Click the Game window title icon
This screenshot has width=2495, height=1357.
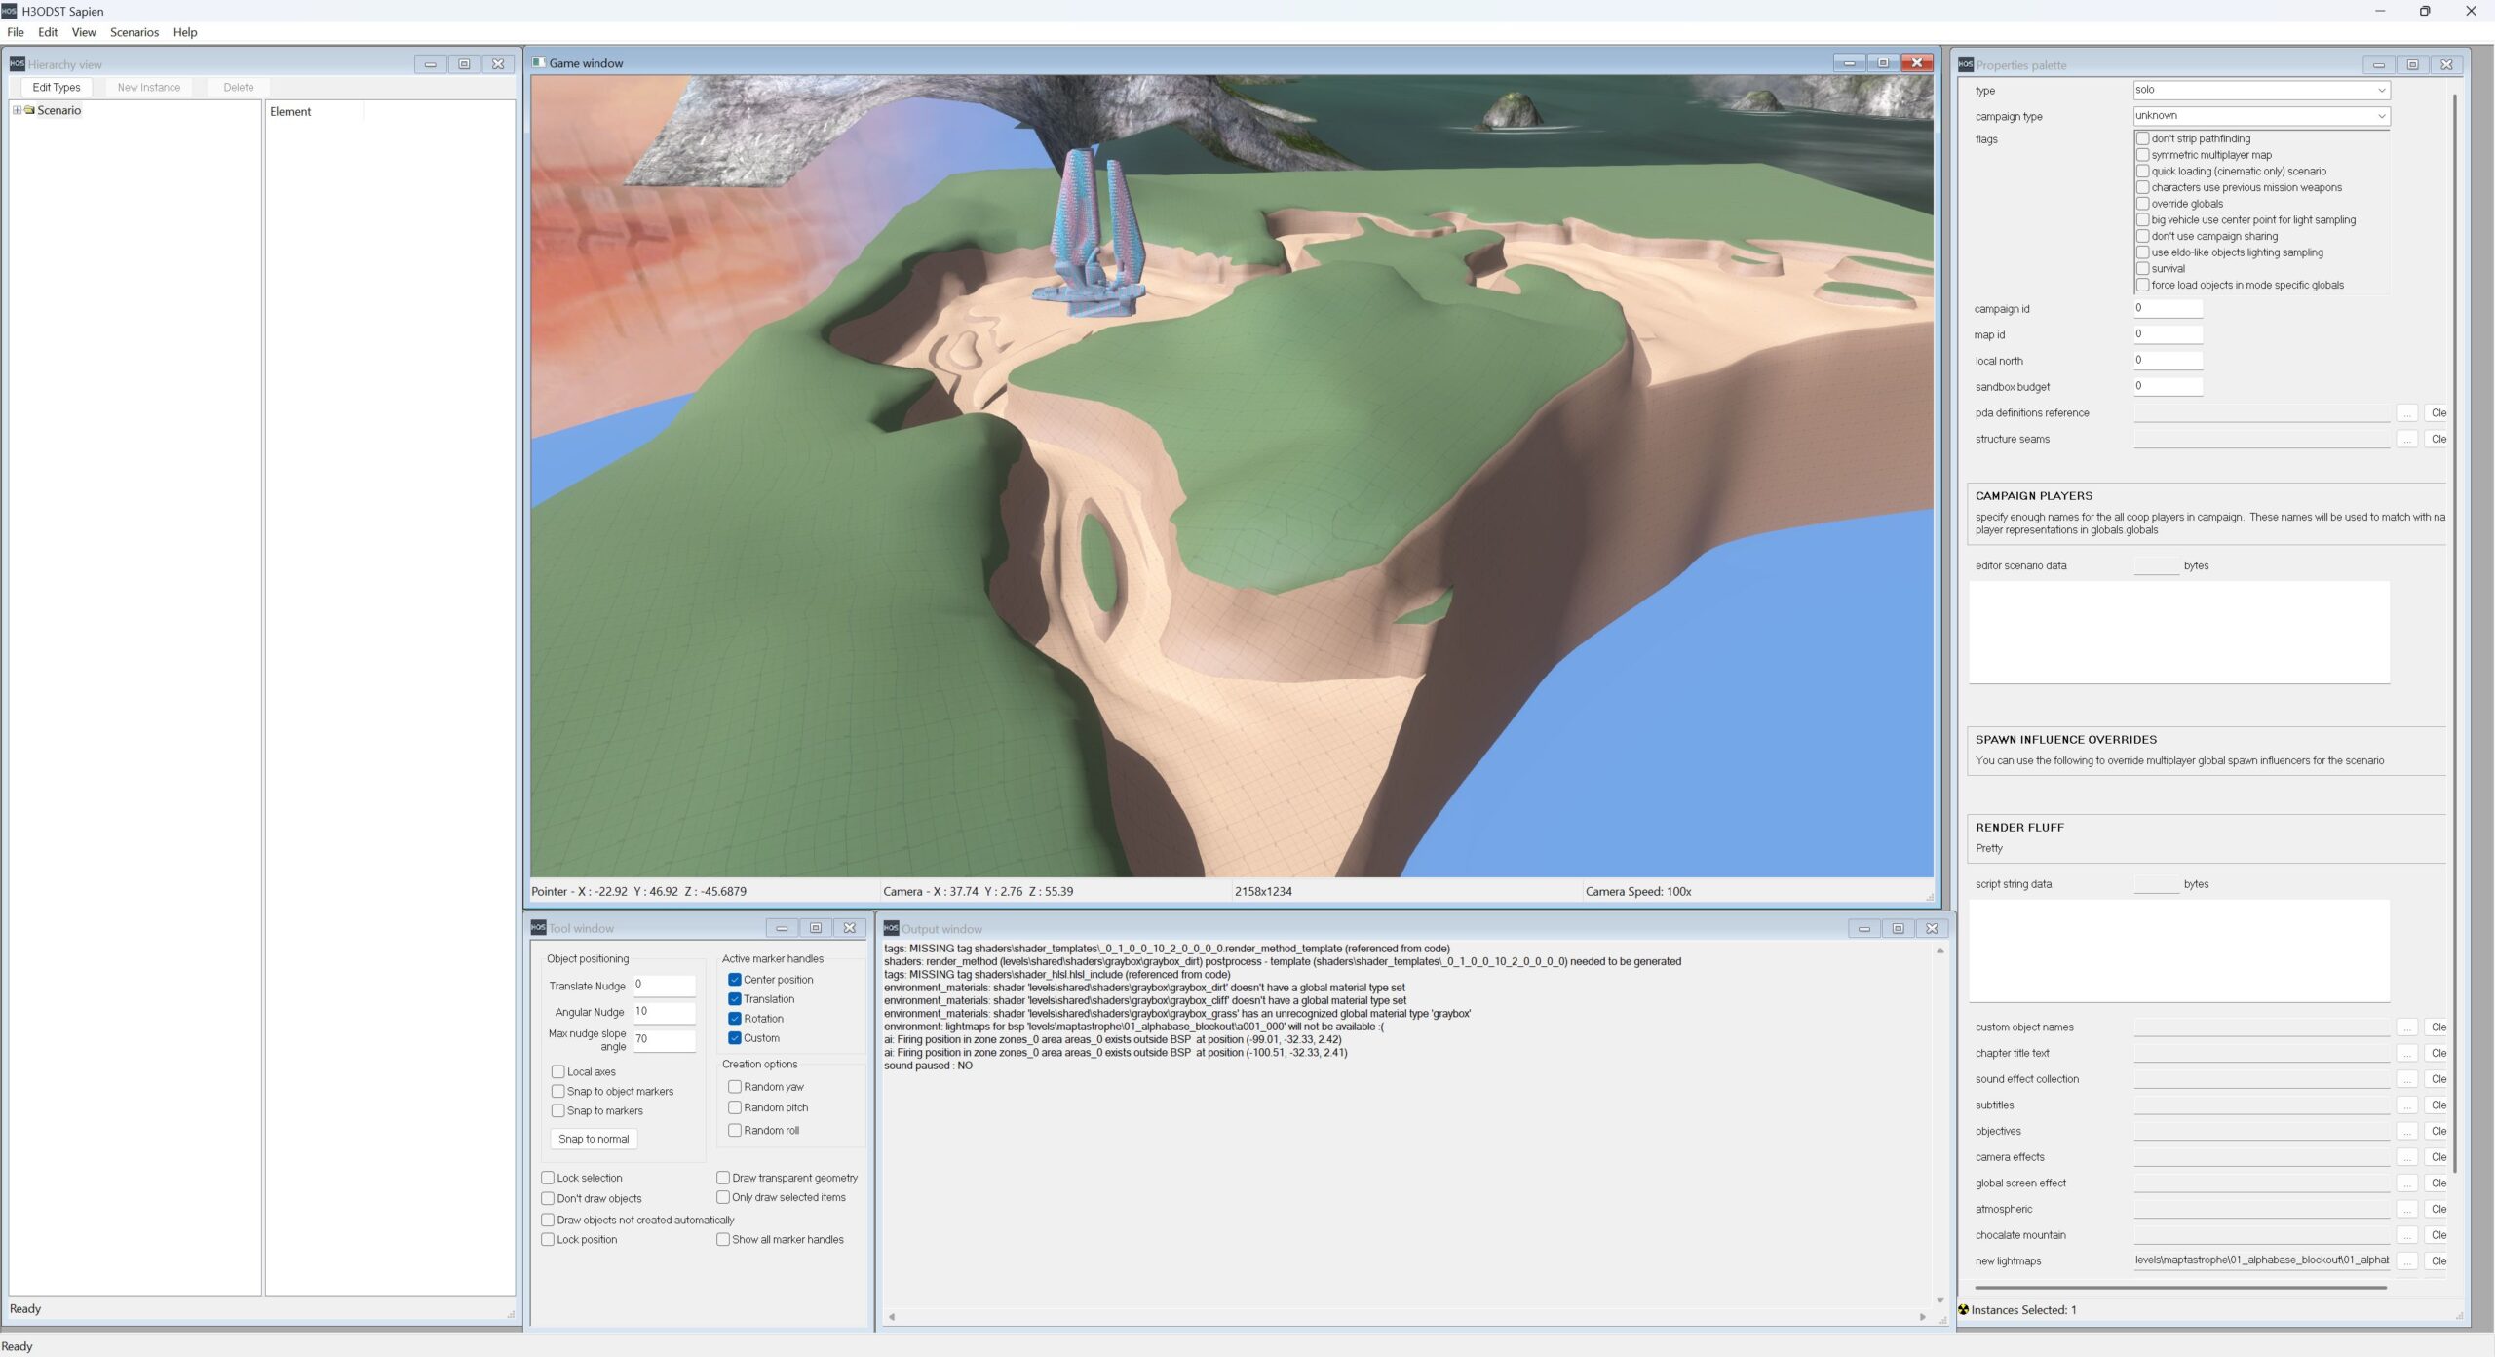click(539, 62)
